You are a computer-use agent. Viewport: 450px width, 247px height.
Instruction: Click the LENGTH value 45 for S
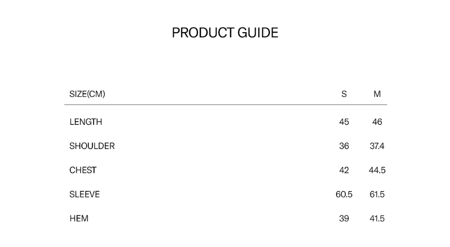344,122
